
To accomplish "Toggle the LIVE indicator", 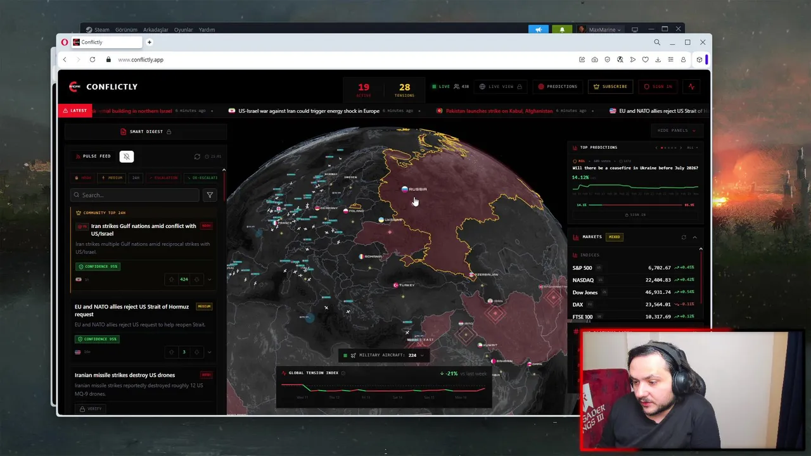I will click(x=441, y=87).
